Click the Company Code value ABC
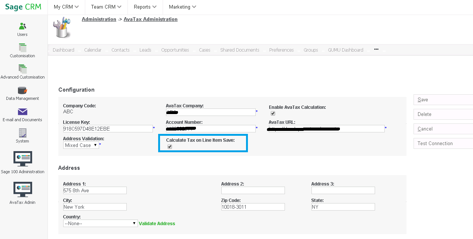The image size is (473, 239). click(68, 112)
